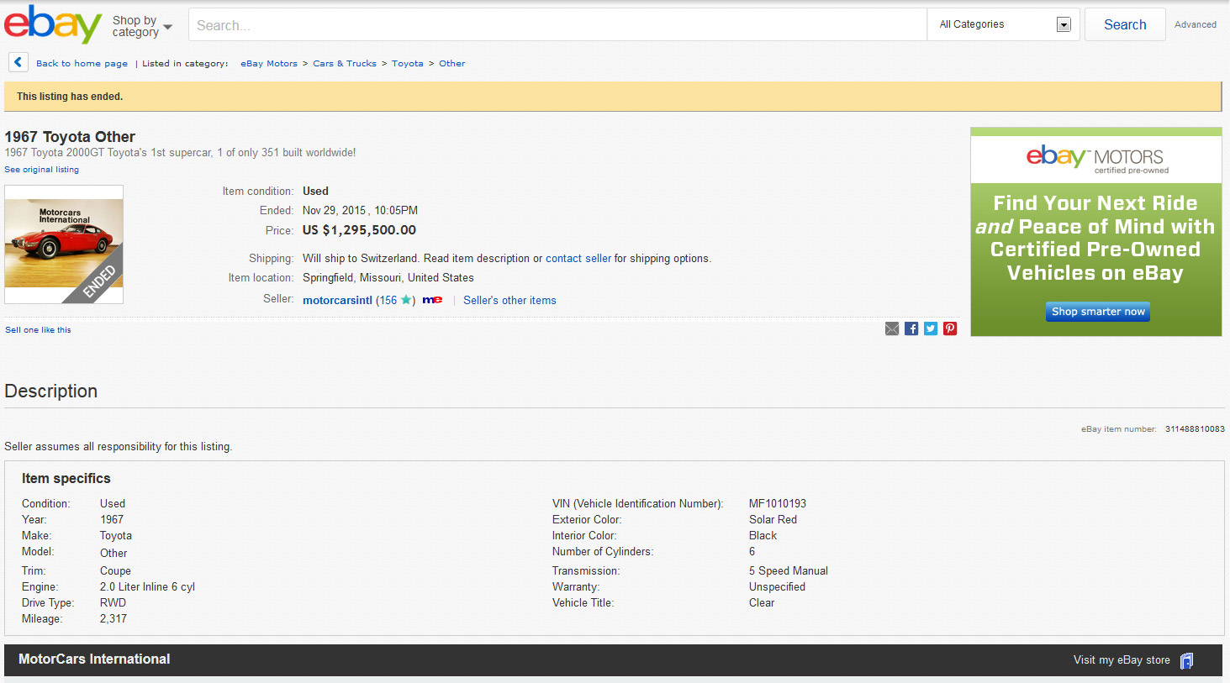Share listing on Twitter
The width and height of the screenshot is (1230, 683).
931,328
